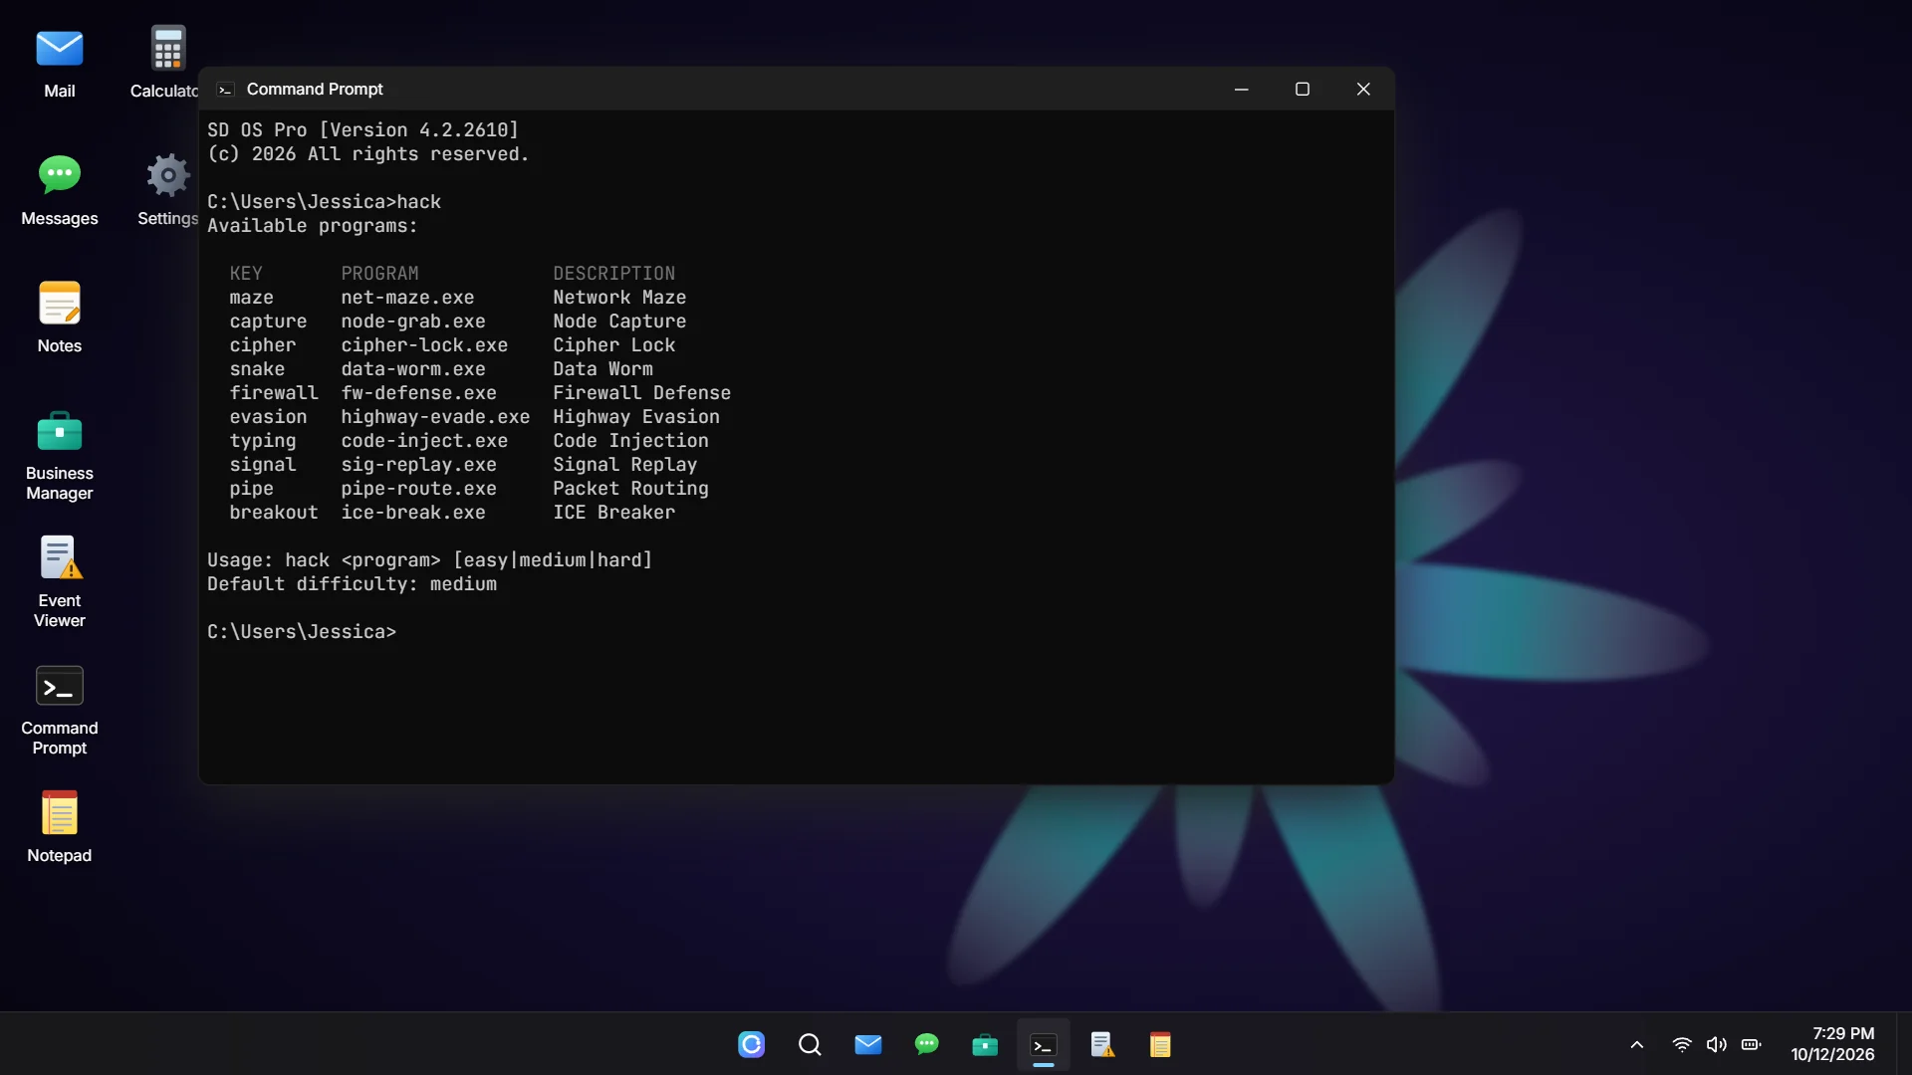The image size is (1912, 1075).
Task: Open the Business Manager desktop icon
Action: 60,455
